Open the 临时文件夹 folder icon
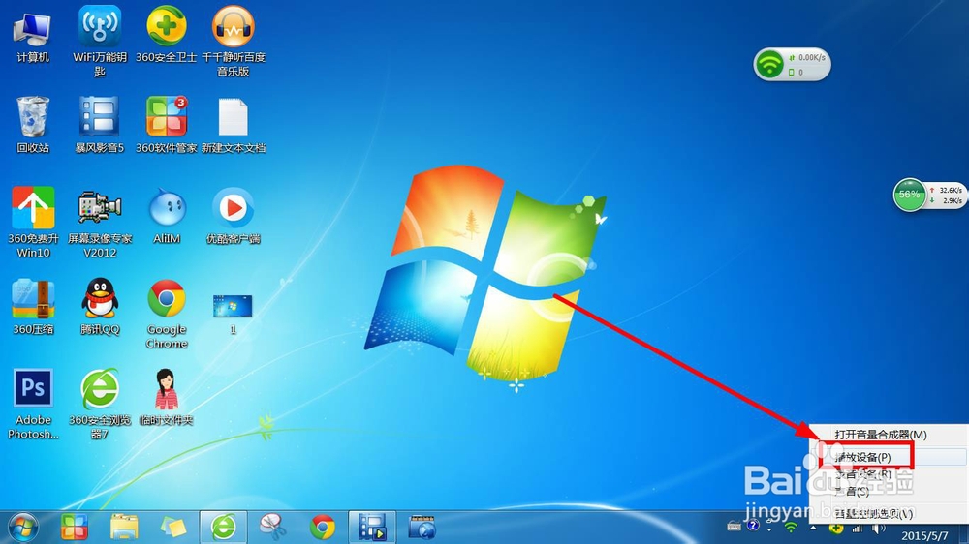 click(167, 397)
